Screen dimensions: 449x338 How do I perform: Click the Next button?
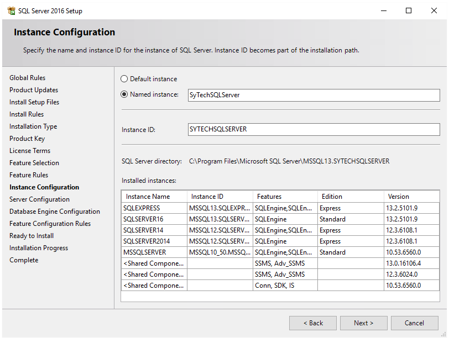click(364, 323)
